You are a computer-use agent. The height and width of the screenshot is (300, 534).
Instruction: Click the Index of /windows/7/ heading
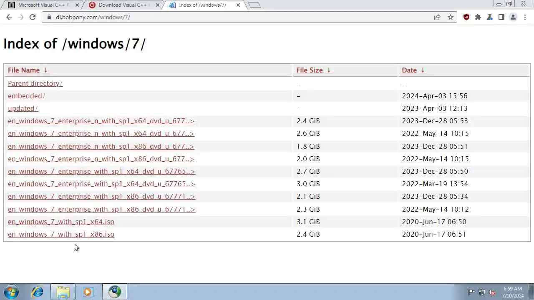pos(74,44)
